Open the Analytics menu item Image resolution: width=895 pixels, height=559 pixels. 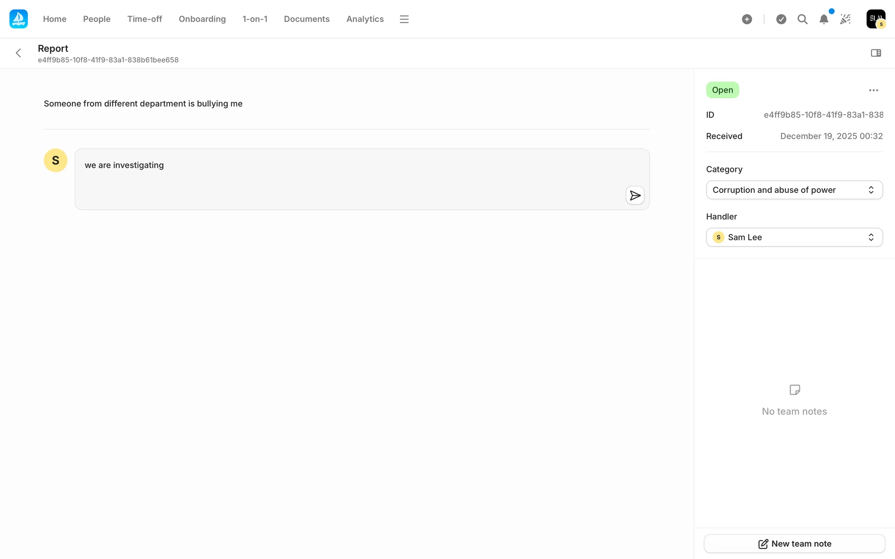pyautogui.click(x=365, y=19)
